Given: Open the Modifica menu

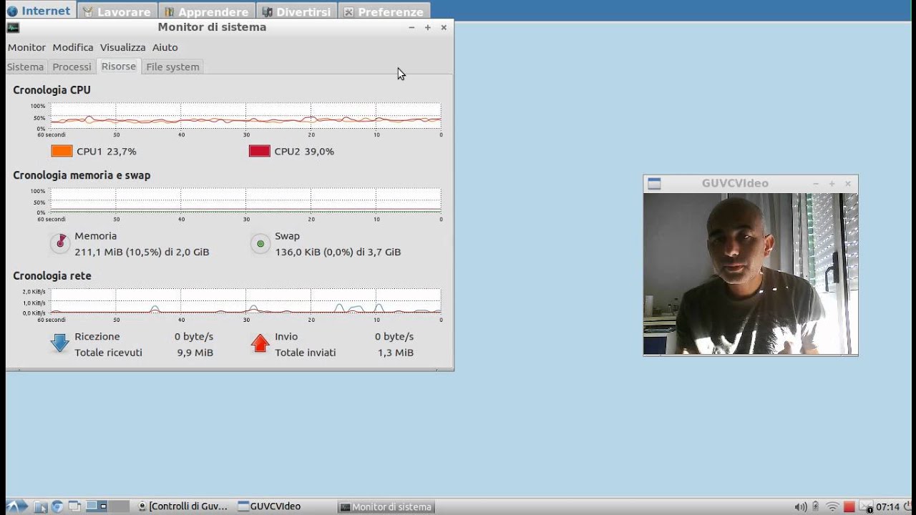Looking at the screenshot, I should [73, 47].
